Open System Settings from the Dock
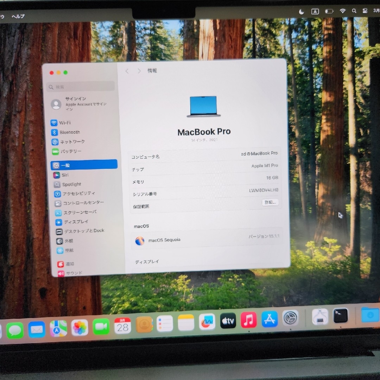The image size is (380, 380). point(290,318)
